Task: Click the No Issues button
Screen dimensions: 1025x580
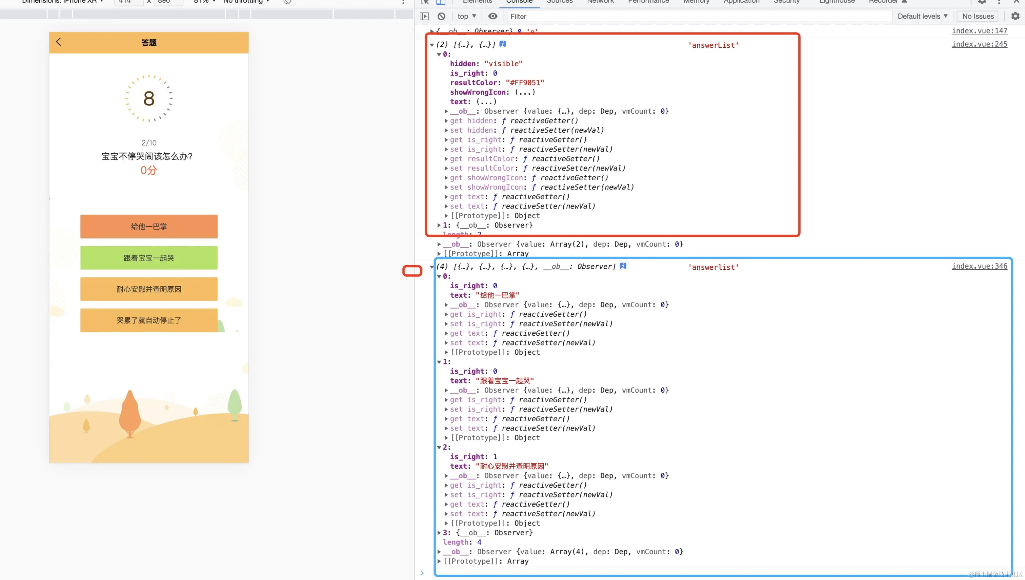Action: [x=978, y=16]
